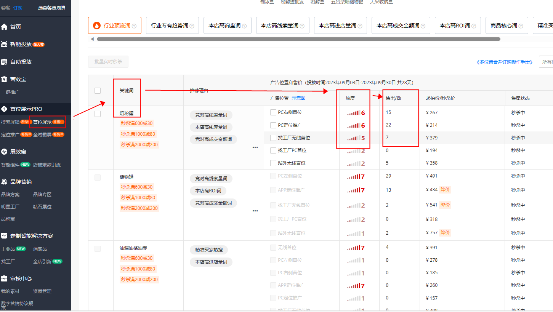Viewport: 553px width, 312px height.
Task: Click 资质管理 in sidebar
Action: tap(42, 291)
